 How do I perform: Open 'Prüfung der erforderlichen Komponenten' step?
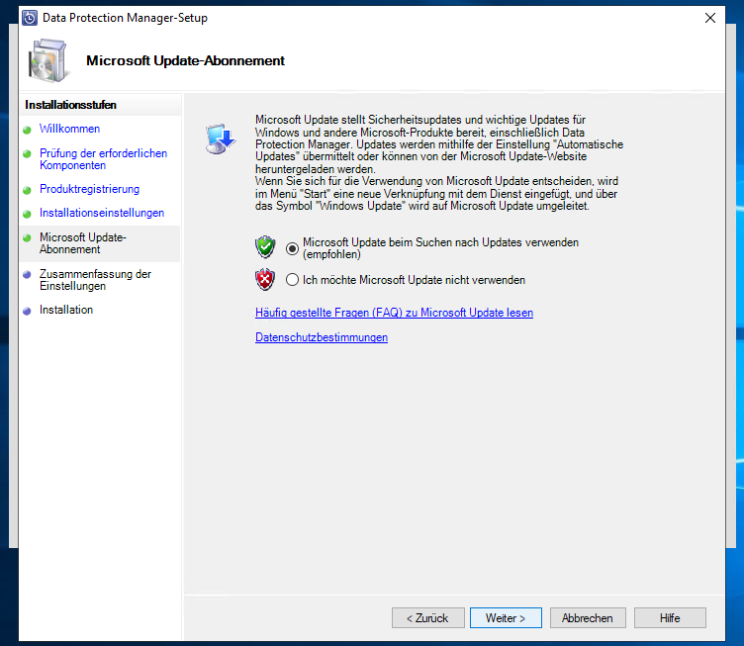coord(104,159)
